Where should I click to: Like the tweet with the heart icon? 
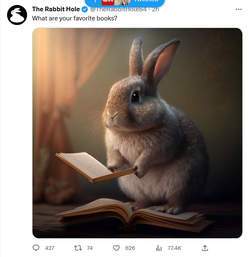pyautogui.click(x=116, y=248)
